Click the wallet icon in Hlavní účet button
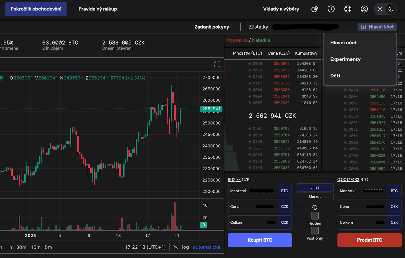The height and width of the screenshot is (258, 405). [x=363, y=27]
